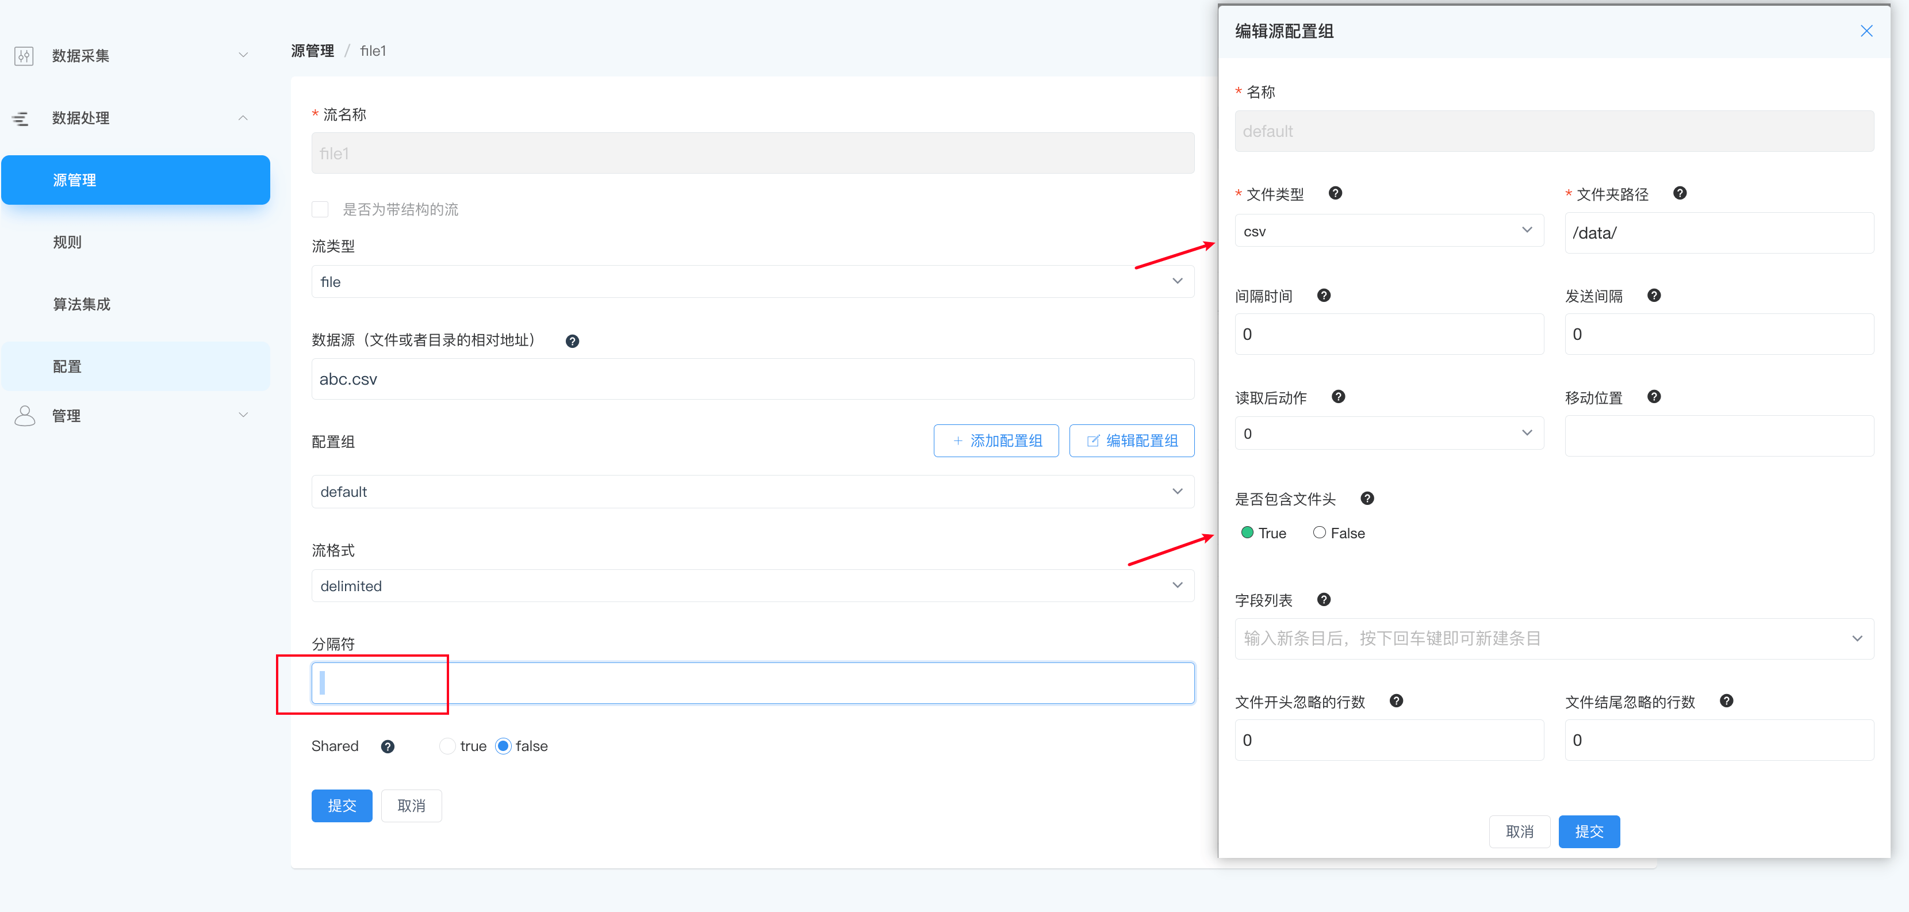Open 规则 in the sidebar
This screenshot has height=912, width=1909.
pyautogui.click(x=67, y=242)
